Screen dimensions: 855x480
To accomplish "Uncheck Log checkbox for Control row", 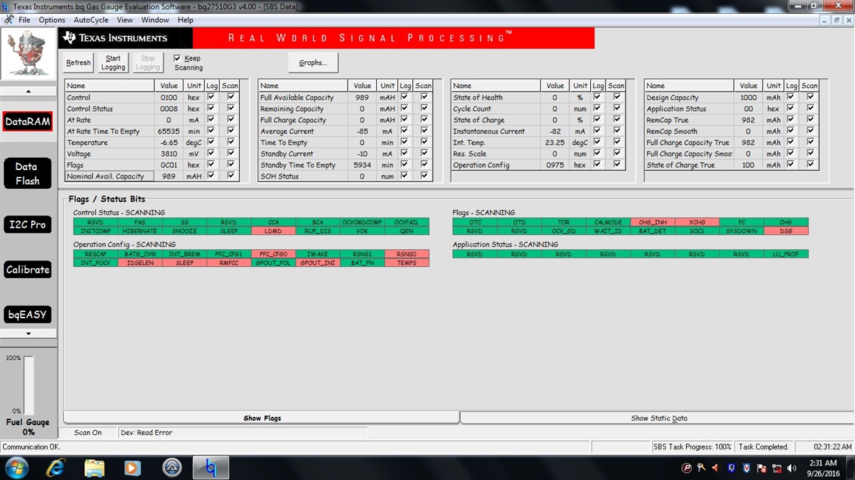I will click(x=211, y=97).
